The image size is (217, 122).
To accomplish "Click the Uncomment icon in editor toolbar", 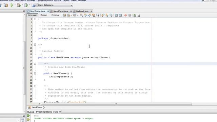I will pyautogui.click(x=139, y=15).
